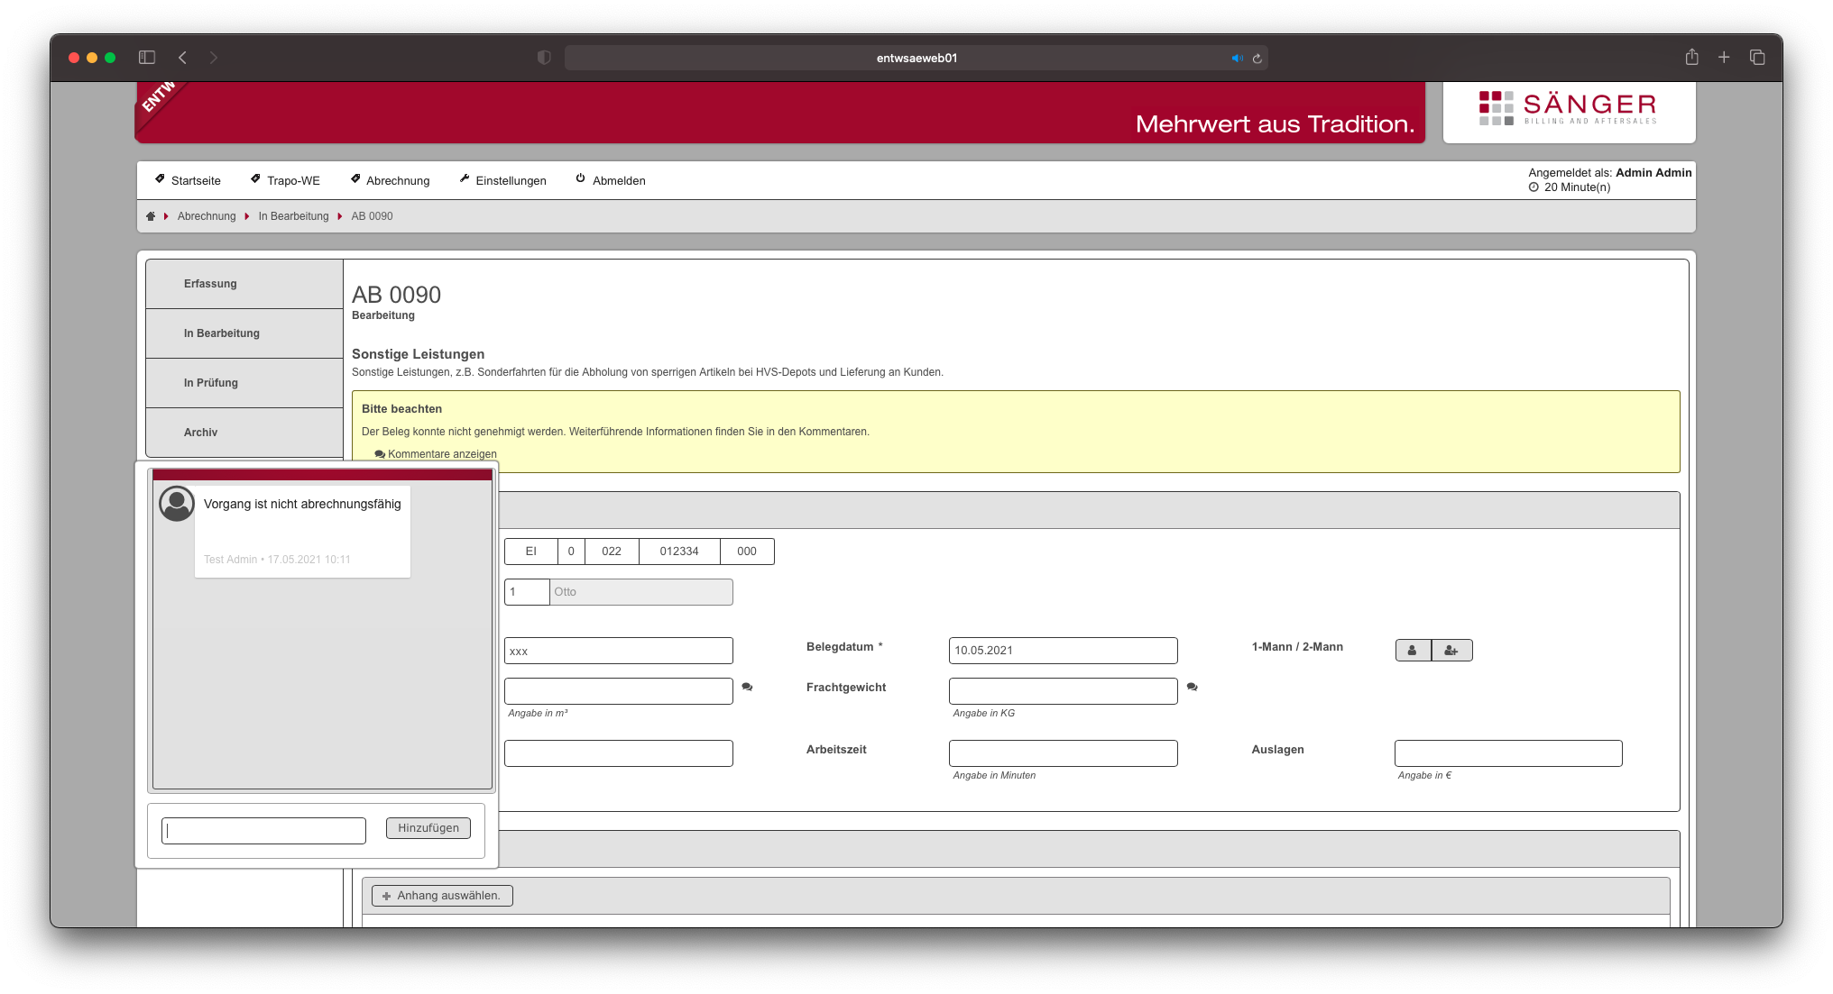1833x994 pixels.
Task: Switch to Erfassung sidebar tab
Action: (x=244, y=284)
